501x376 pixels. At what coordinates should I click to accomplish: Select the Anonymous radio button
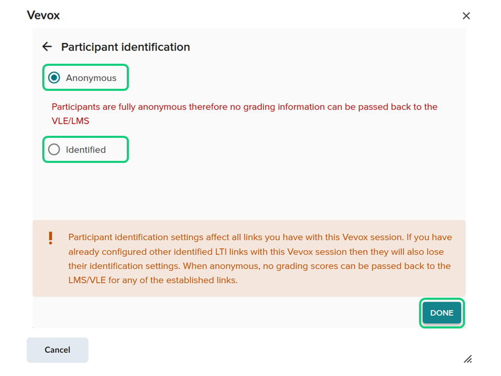click(54, 78)
